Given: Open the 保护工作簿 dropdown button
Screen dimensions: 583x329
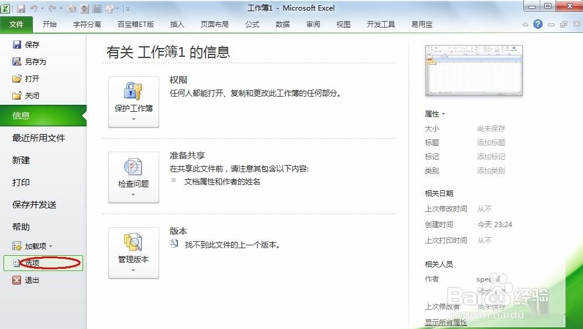Looking at the screenshot, I should click(133, 102).
